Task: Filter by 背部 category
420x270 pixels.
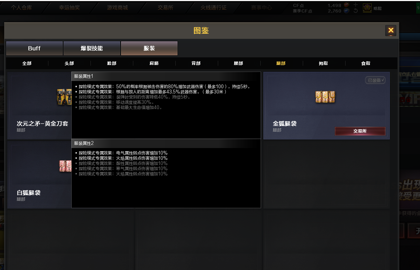Action: [196, 63]
